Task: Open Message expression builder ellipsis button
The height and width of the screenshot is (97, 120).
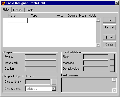Action: coord(112,63)
